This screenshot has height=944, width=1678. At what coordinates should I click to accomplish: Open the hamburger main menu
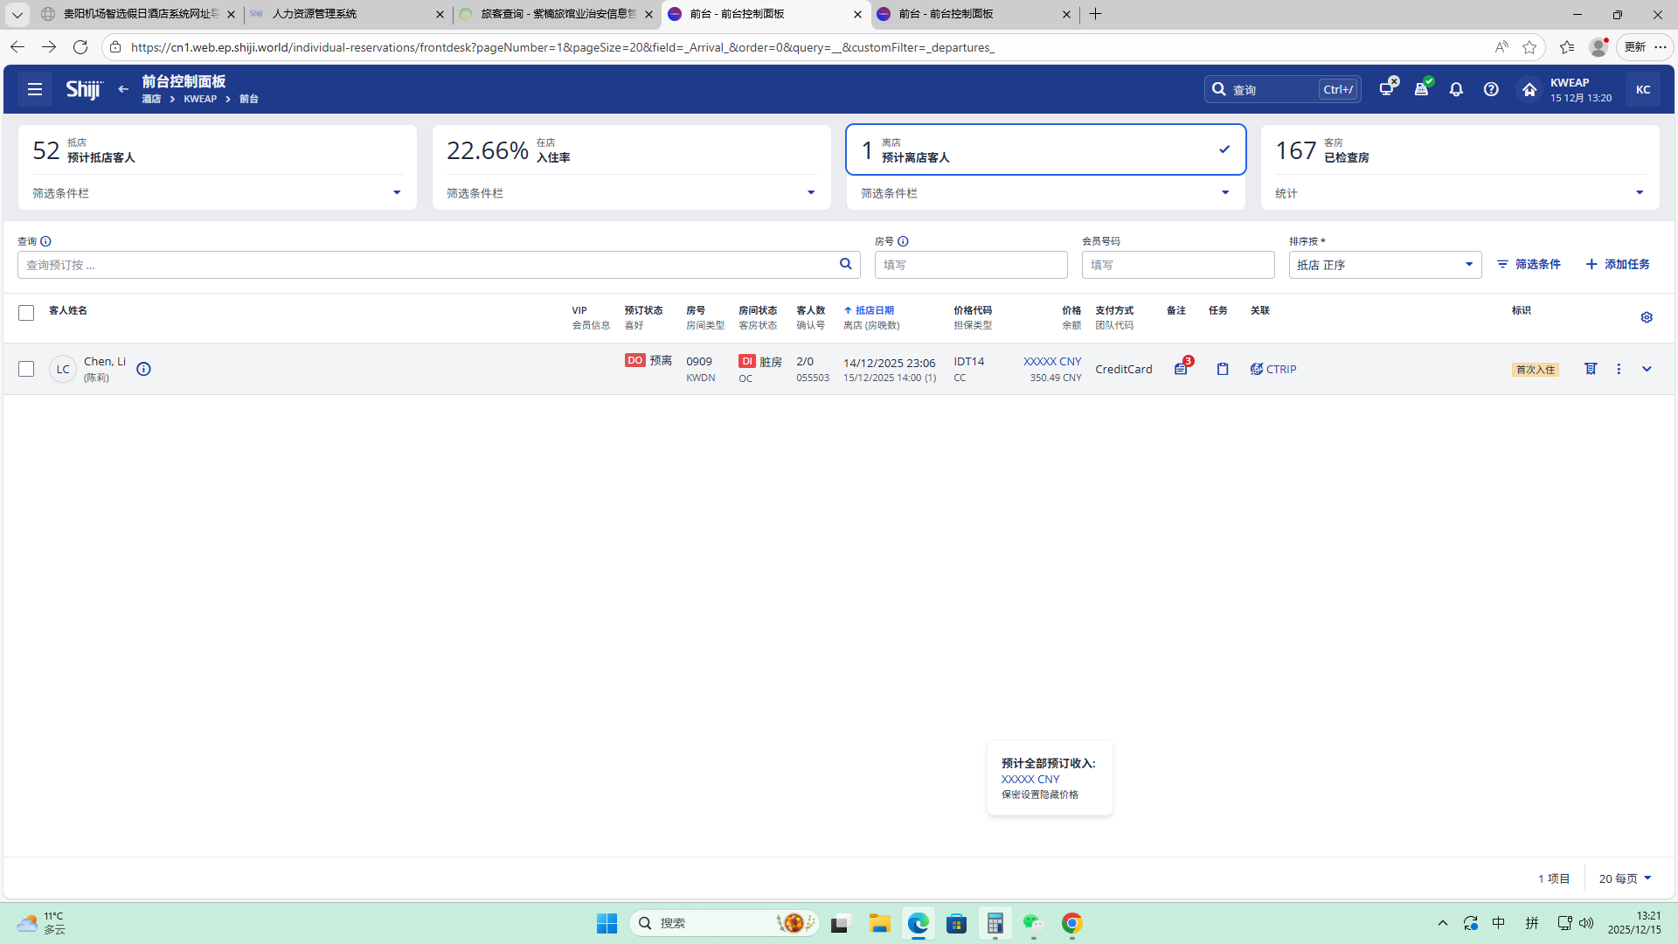click(35, 89)
